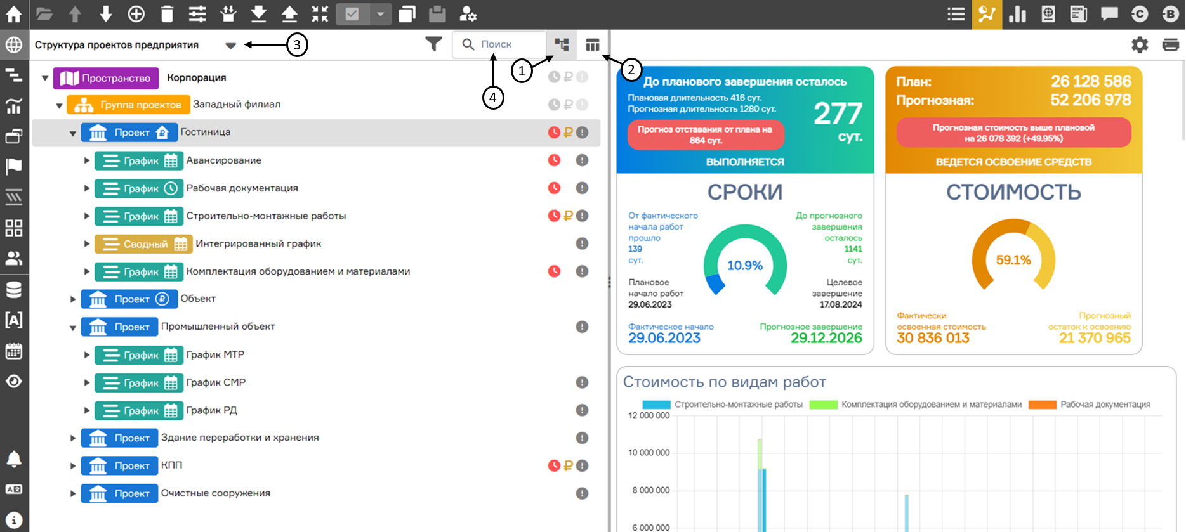The height and width of the screenshot is (532, 1186).
Task: Open the database sidebar icon
Action: coord(13,290)
